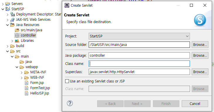The image size is (214, 112).
Task: Click the Java package input field
Action: tap(139, 56)
